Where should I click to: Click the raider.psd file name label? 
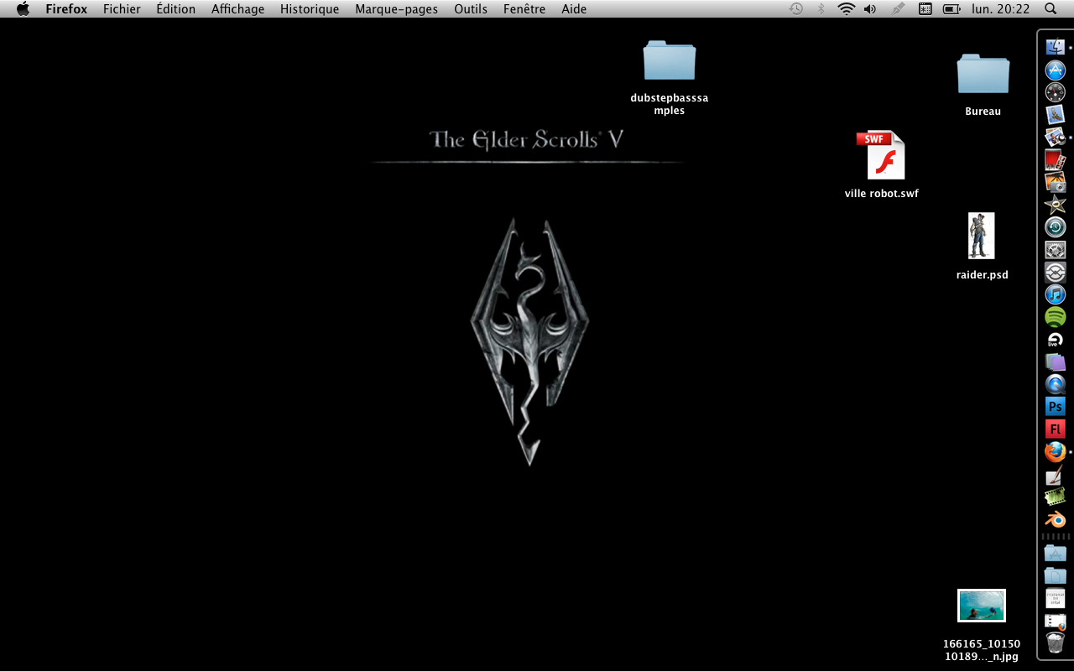983,275
